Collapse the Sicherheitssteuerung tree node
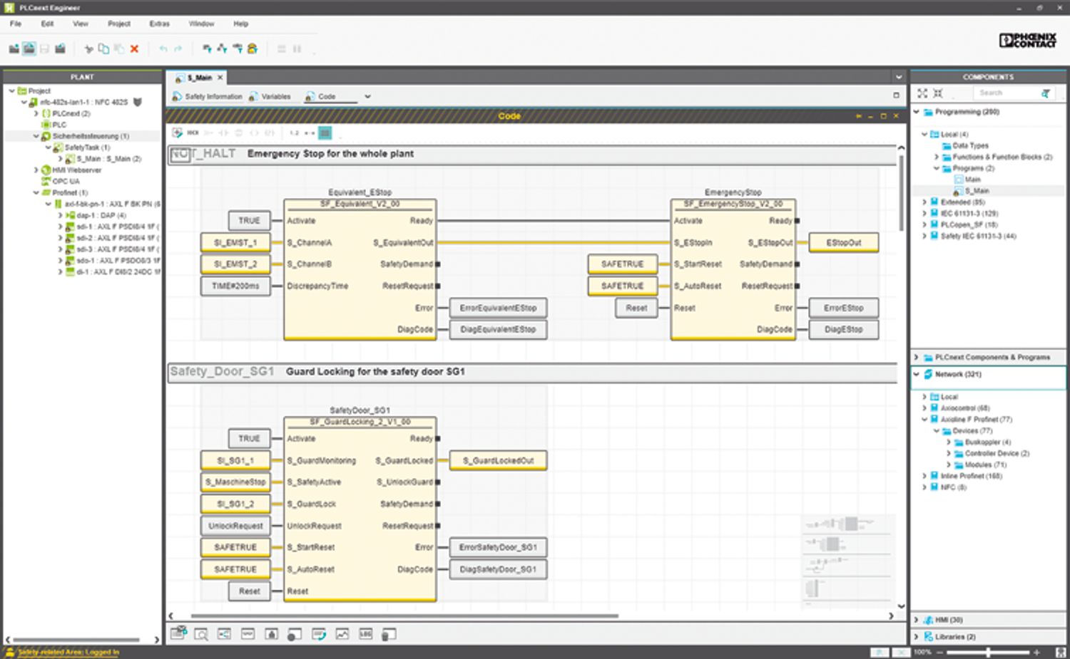Image resolution: width=1070 pixels, height=659 pixels. click(x=36, y=136)
